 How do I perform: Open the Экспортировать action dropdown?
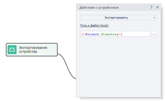tap(119, 18)
